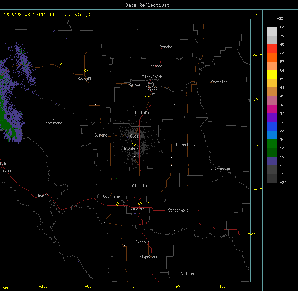Click the -50 tick on the right axis
Screen dimensions: 298x291
pyautogui.click(x=254, y=189)
